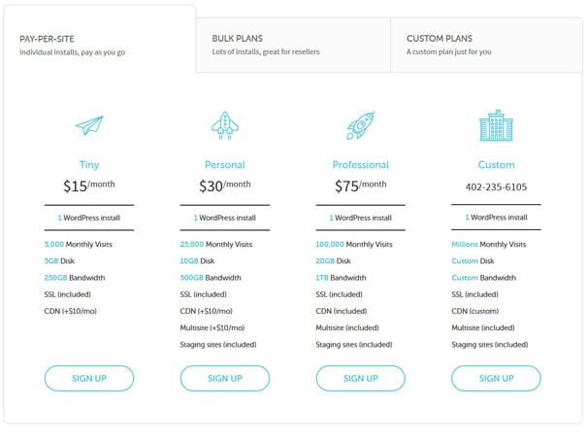Screen dimensions: 588x442
Task: Click the 402-235-6105 phone number
Action: [496, 187]
